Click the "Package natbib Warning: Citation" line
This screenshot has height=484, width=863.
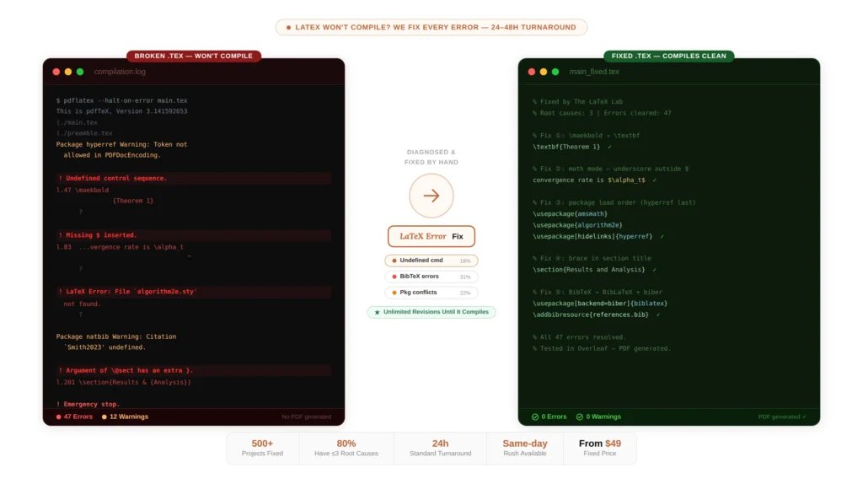pyautogui.click(x=116, y=336)
